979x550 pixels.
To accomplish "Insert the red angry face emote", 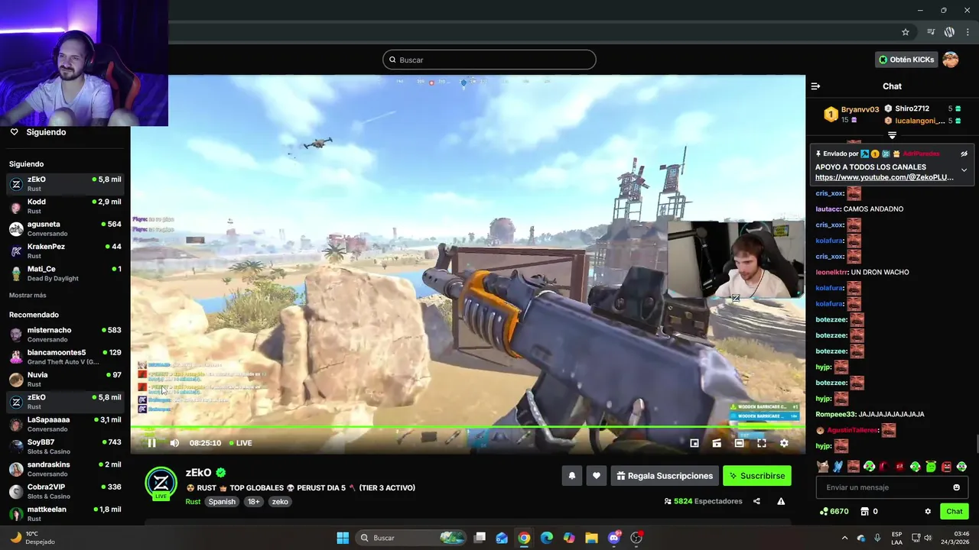I will click(x=946, y=466).
